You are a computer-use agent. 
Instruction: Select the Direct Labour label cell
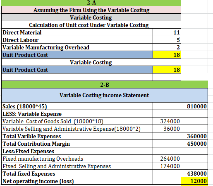pos(77,40)
